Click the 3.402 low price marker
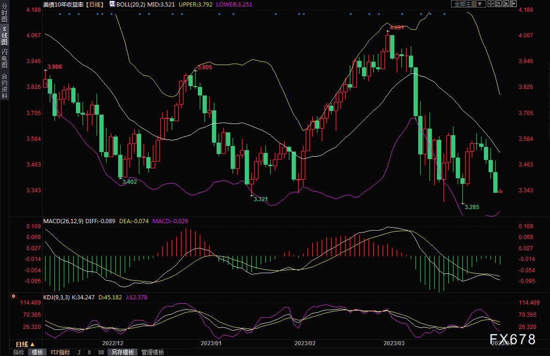 pos(129,182)
